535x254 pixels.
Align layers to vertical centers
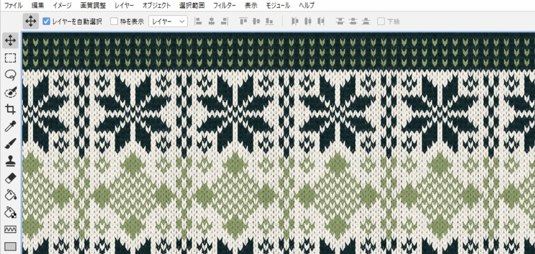[x=256, y=21]
